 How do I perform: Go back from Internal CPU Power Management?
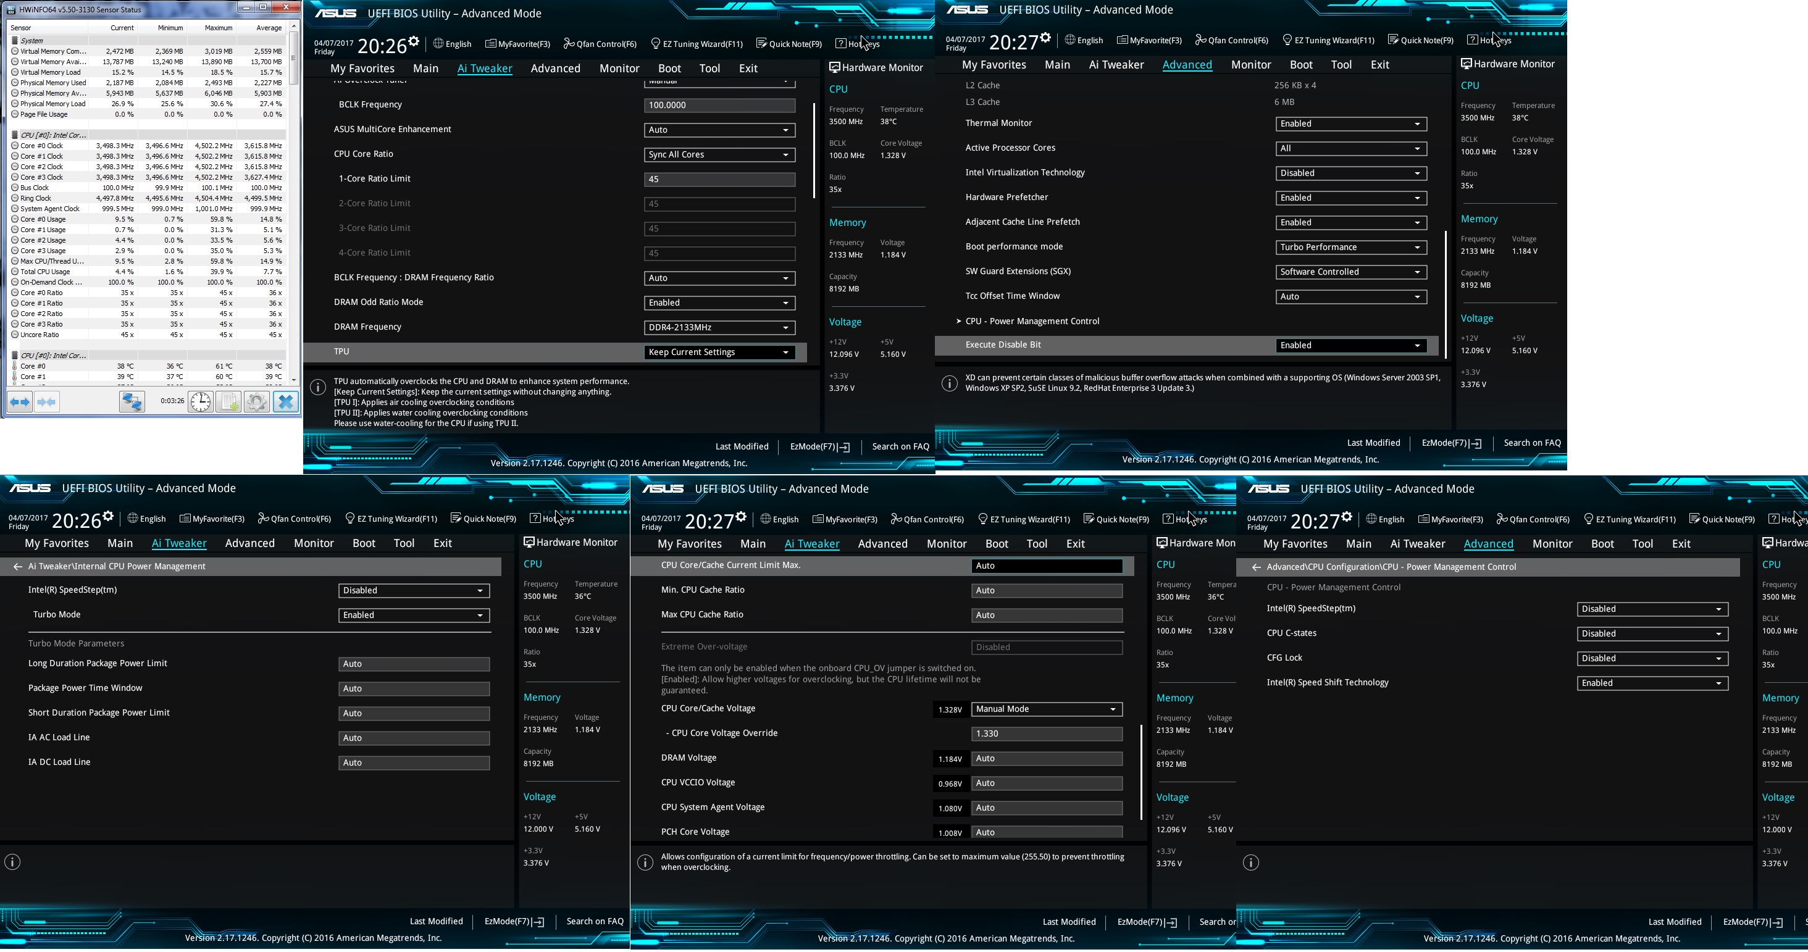coord(17,567)
